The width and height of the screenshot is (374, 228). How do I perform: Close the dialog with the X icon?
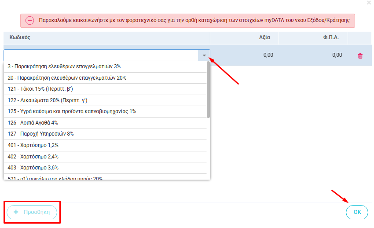point(369,3)
